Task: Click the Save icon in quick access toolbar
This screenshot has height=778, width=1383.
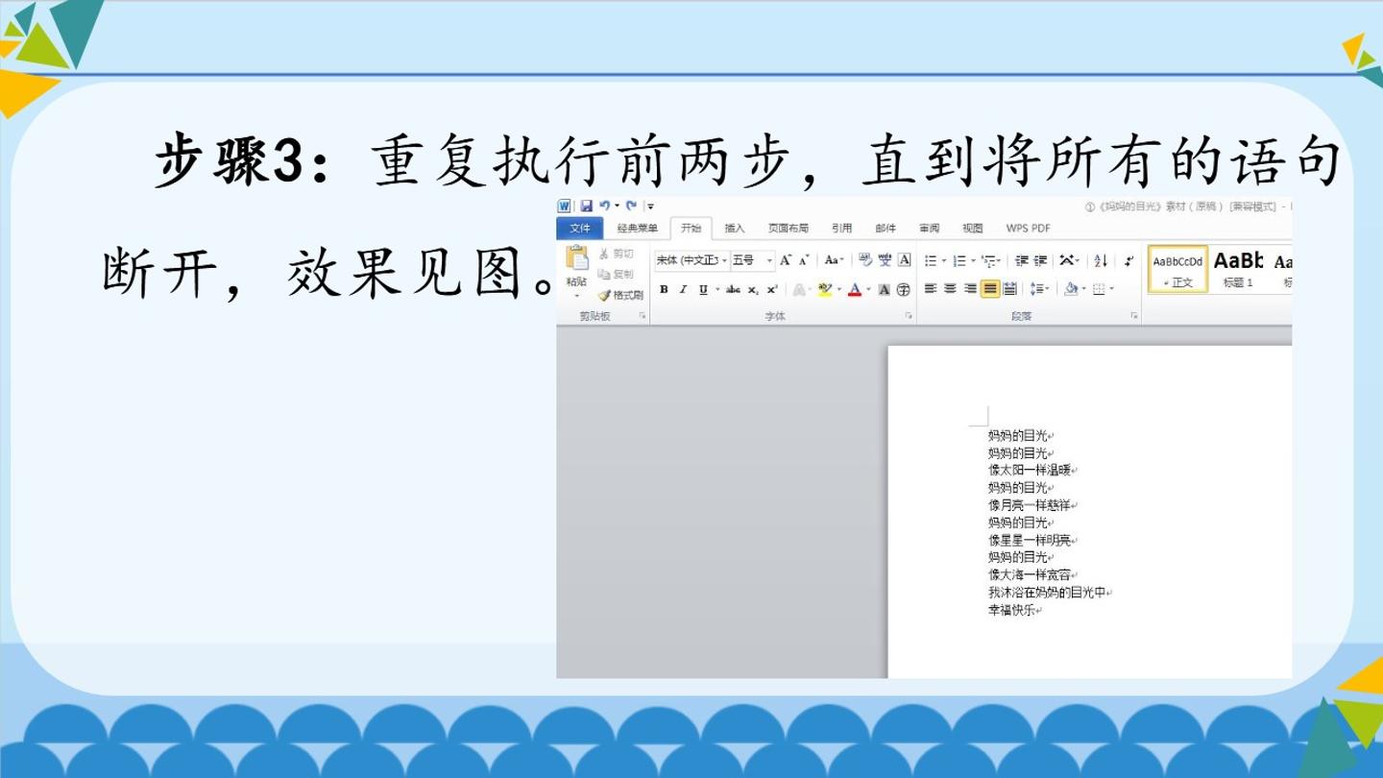Action: coord(586,206)
